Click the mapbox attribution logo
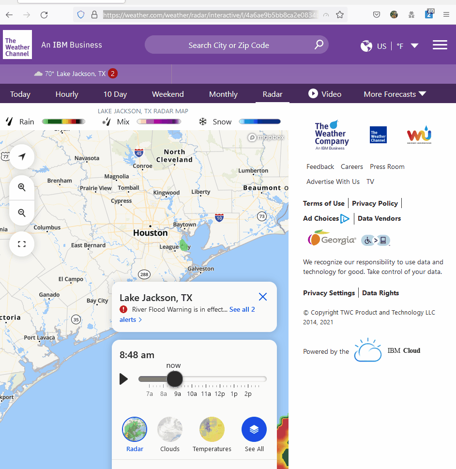Image resolution: width=456 pixels, height=469 pixels. click(266, 137)
